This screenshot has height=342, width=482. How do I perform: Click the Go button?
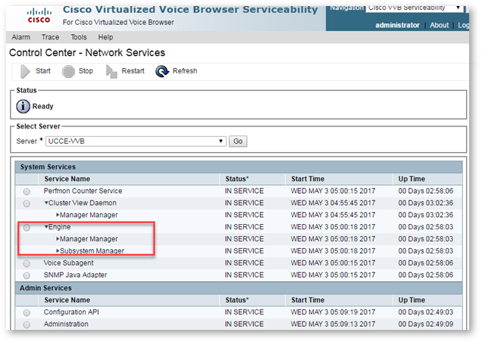[x=238, y=141]
